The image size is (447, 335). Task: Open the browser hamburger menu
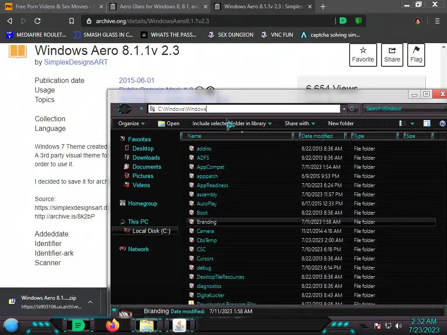[437, 21]
